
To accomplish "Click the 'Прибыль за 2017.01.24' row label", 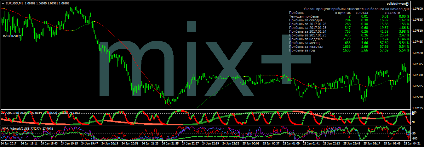I will pyautogui.click(x=307, y=31).
